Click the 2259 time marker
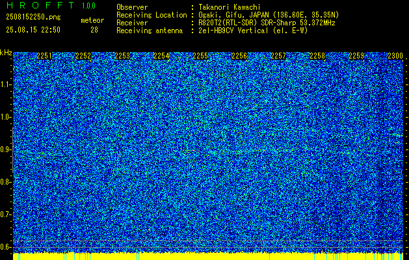This screenshot has width=409, height=260. coord(356,56)
